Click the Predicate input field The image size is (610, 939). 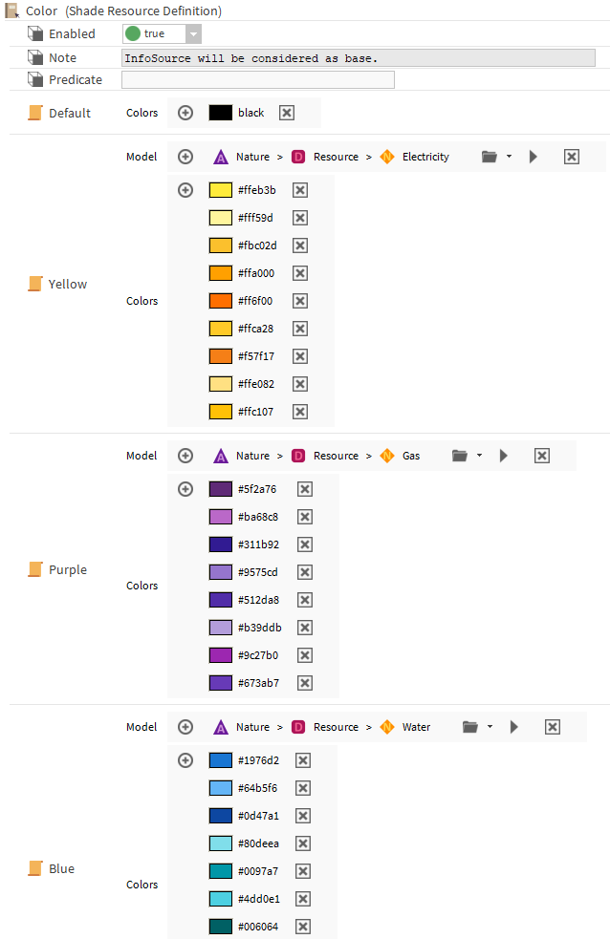pyautogui.click(x=258, y=80)
